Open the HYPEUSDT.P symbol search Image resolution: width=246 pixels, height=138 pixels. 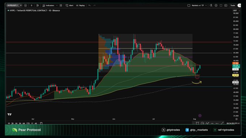pyautogui.click(x=13, y=5)
